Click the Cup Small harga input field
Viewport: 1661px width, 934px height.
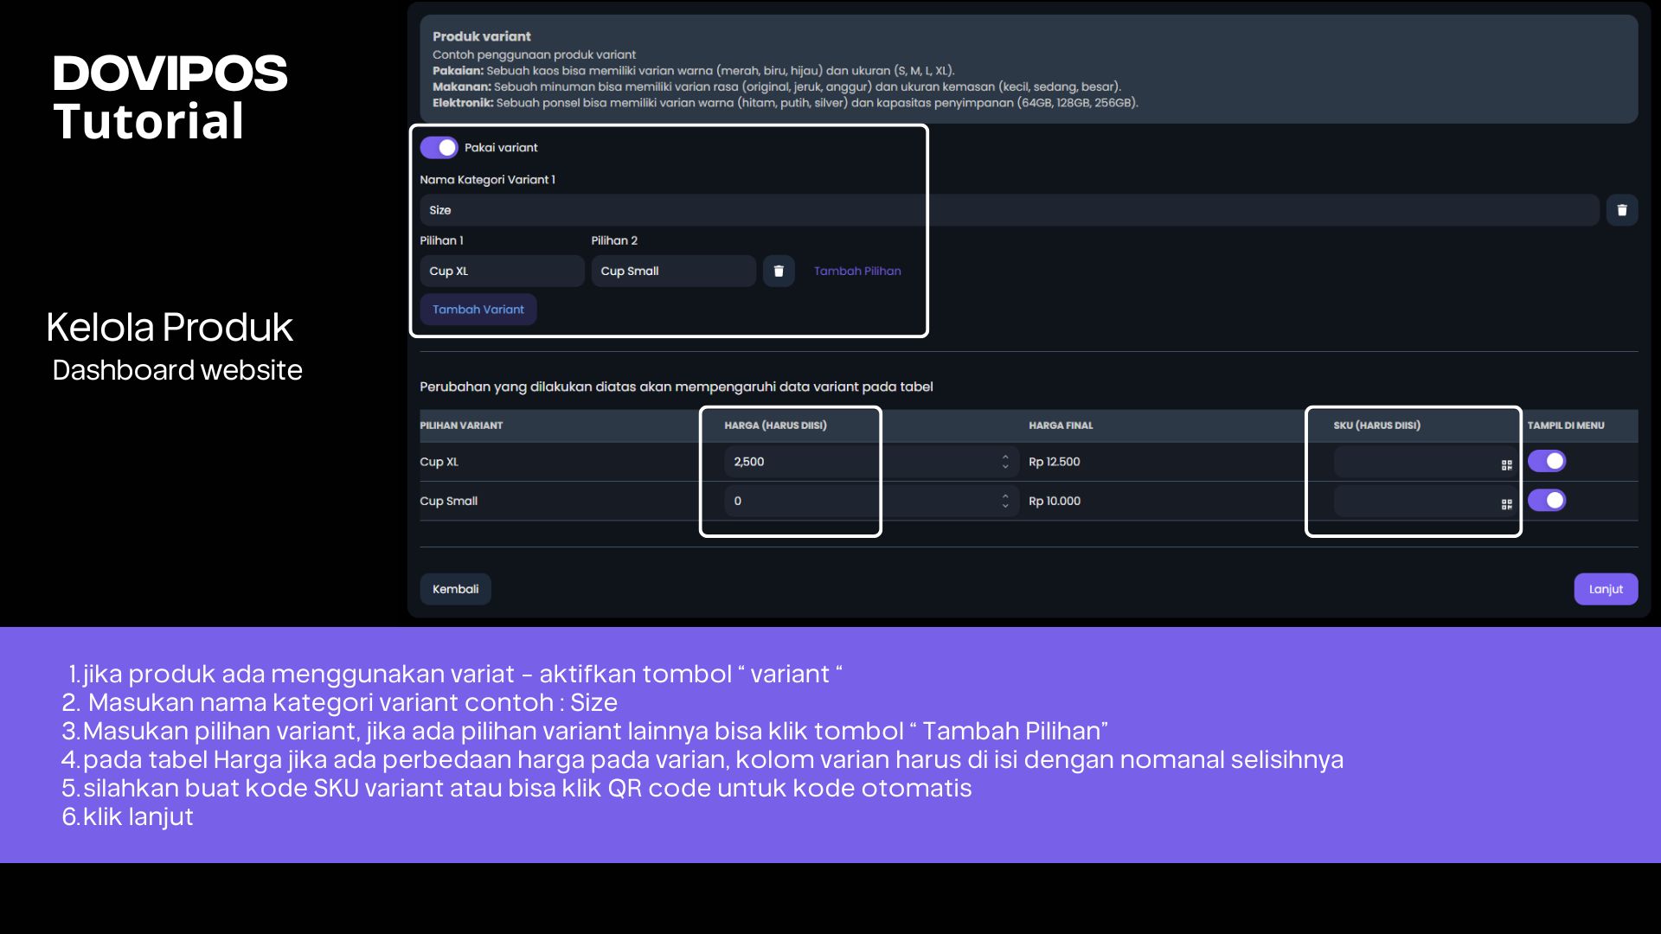[856, 501]
